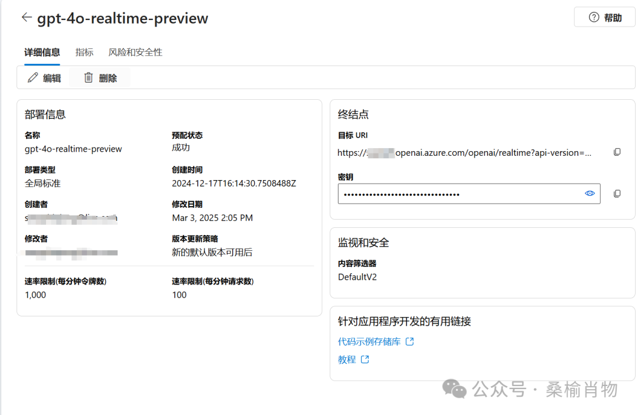Copy the 目标 URI with copy icon
The width and height of the screenshot is (638, 415).
pos(617,152)
